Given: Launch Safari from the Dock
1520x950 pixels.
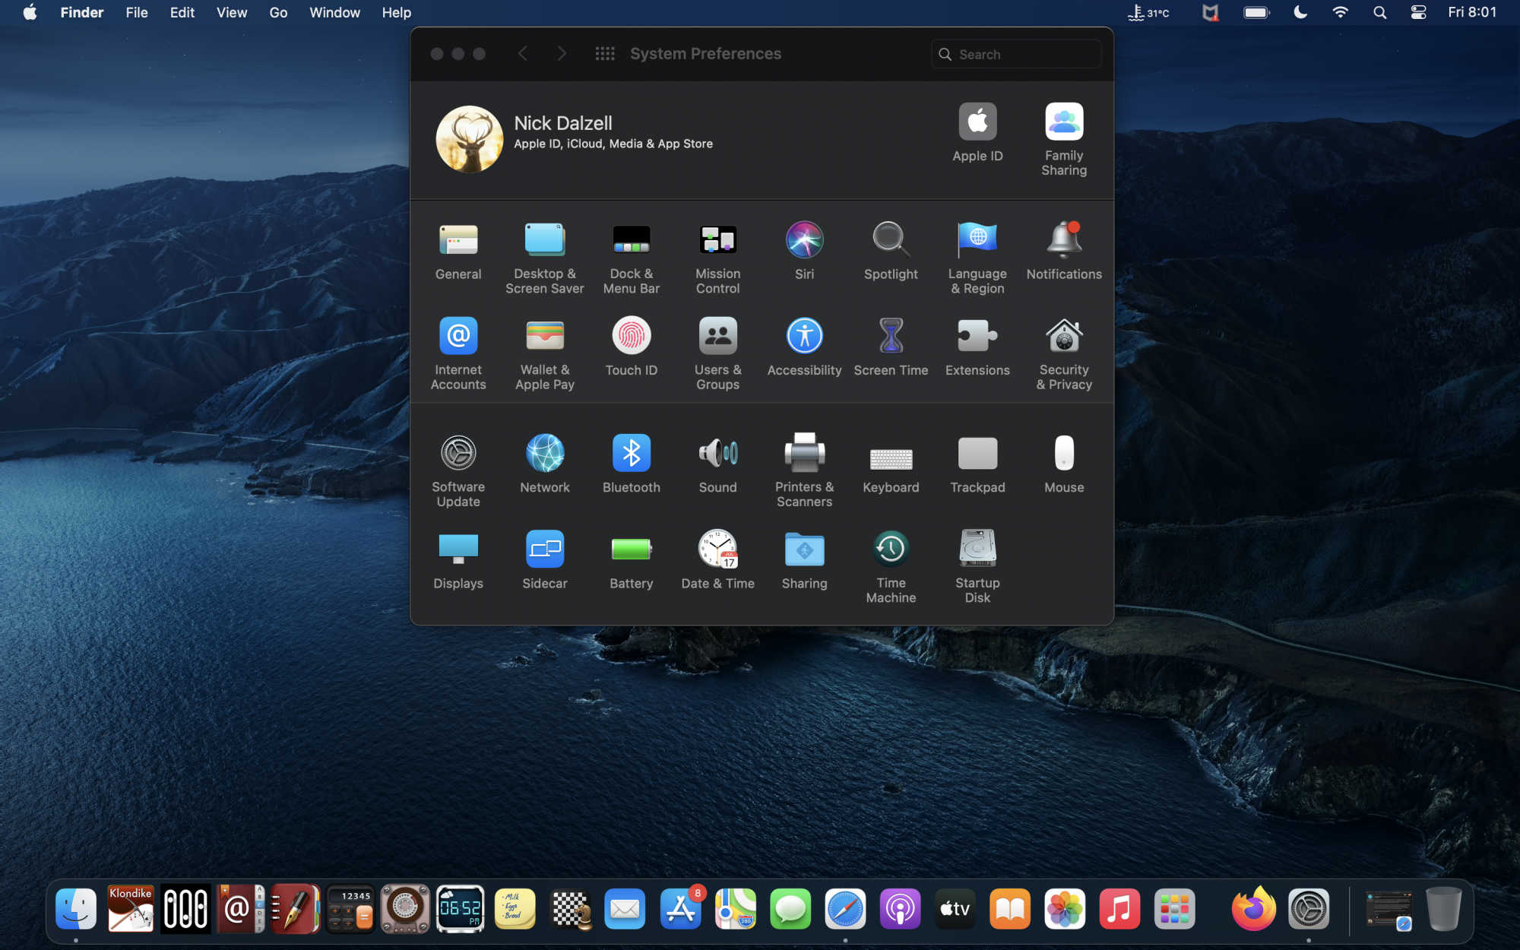Looking at the screenshot, I should coord(845,909).
